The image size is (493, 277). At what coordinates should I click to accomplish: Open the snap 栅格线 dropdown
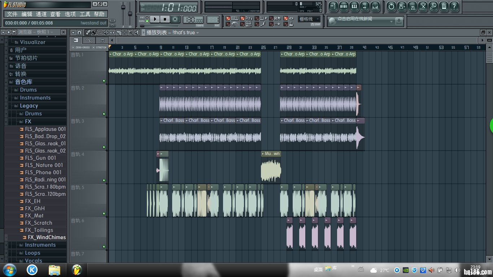point(309,19)
